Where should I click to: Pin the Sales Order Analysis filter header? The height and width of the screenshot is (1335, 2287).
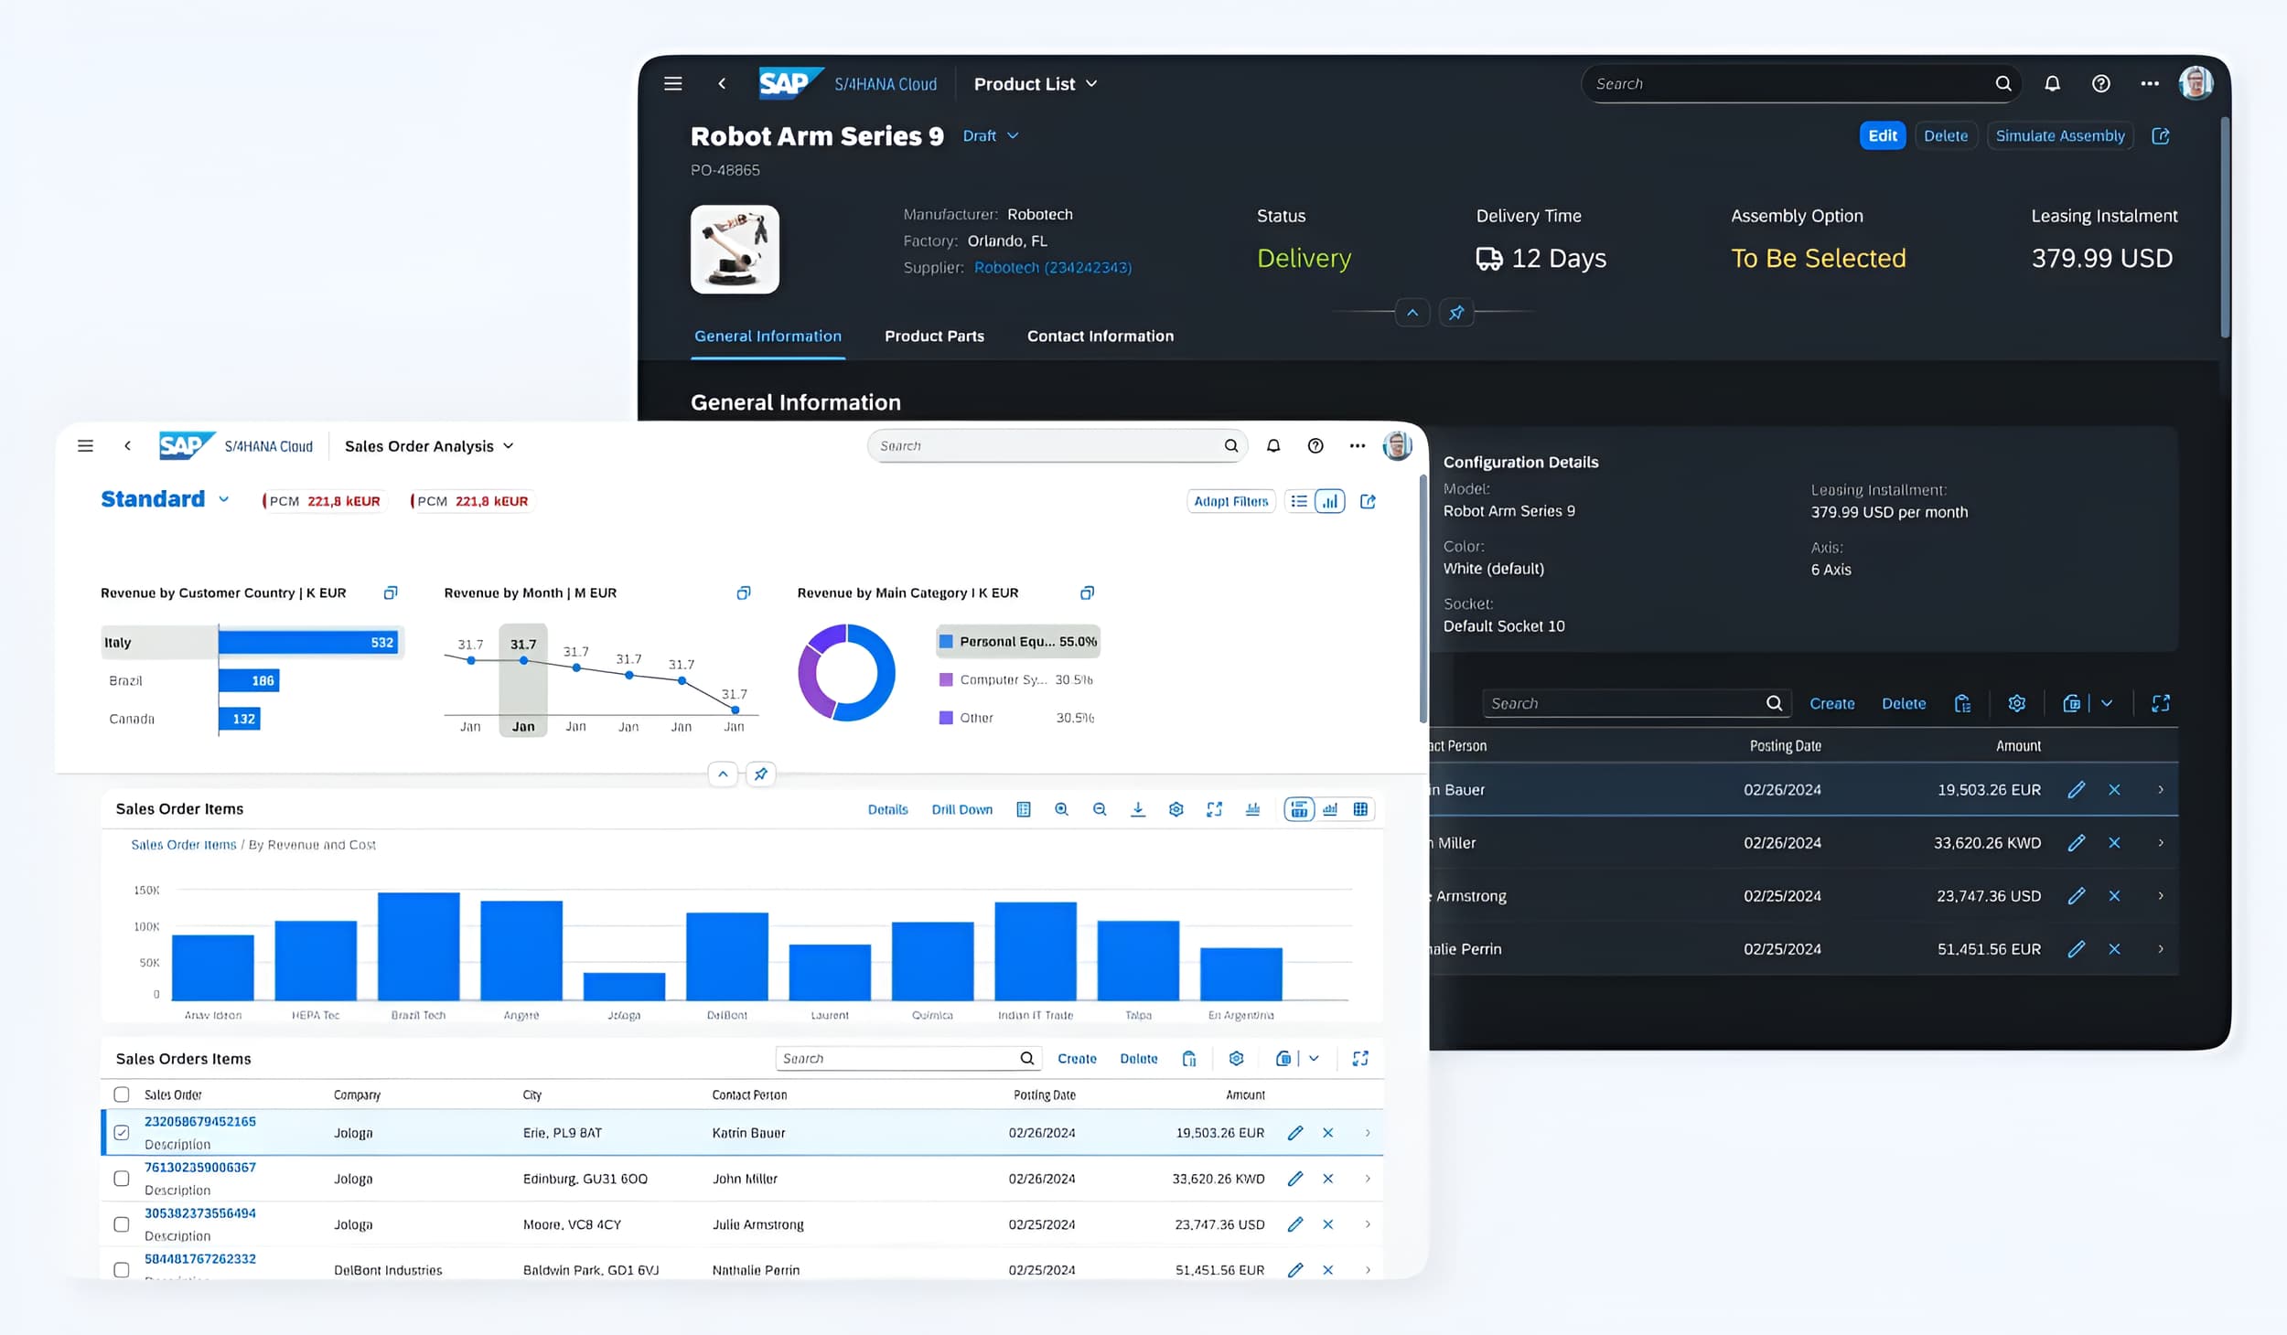[x=760, y=774]
